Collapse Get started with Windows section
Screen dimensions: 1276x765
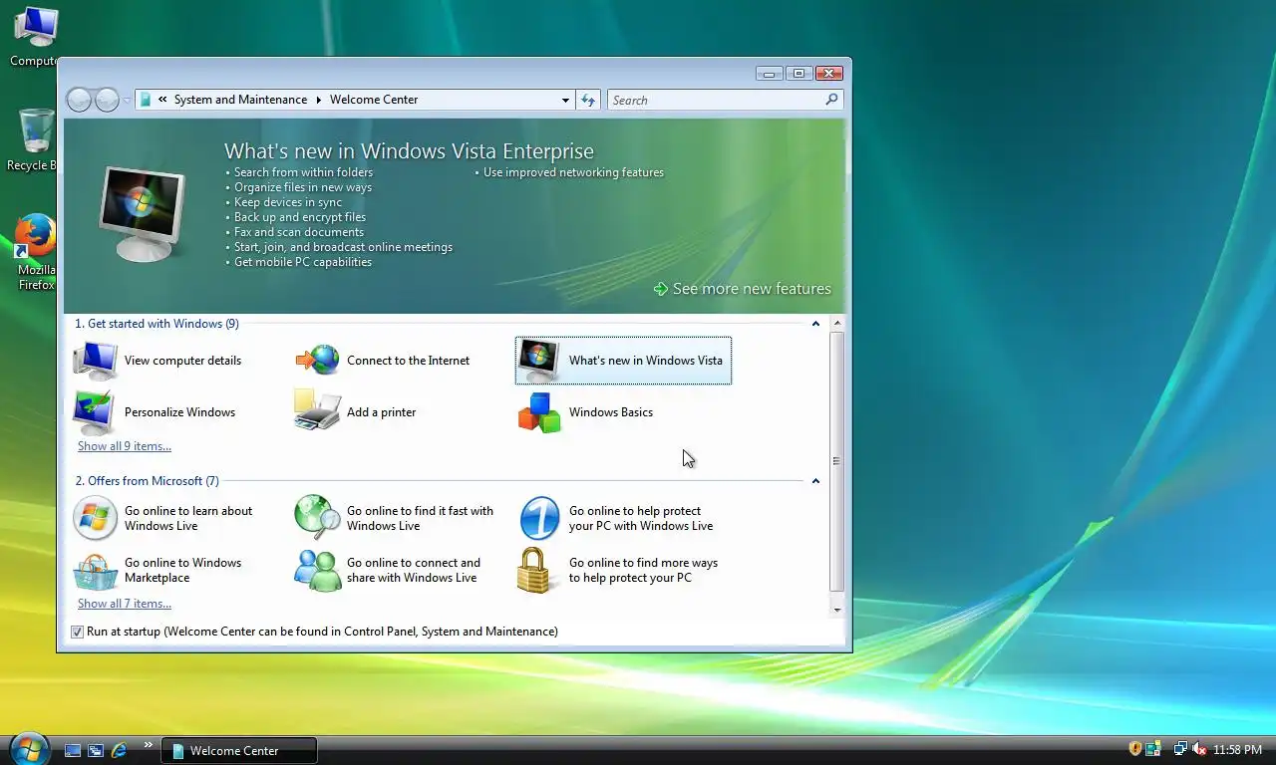tap(815, 324)
